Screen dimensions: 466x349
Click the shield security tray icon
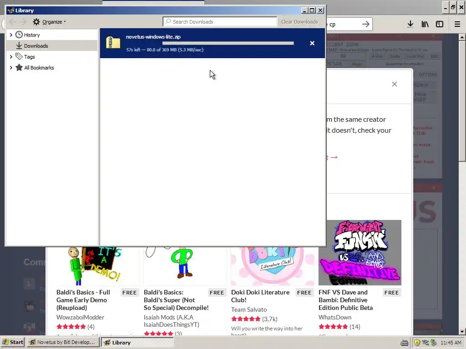point(417,343)
